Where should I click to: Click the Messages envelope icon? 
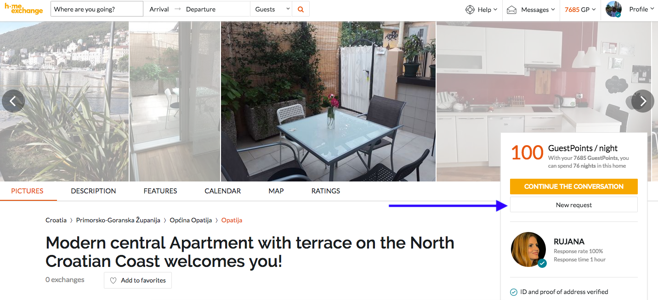coord(511,10)
